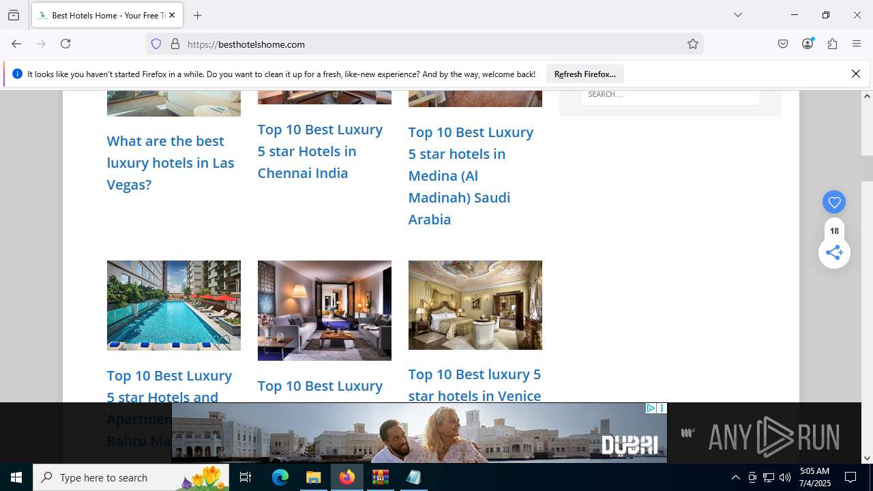Screen dimensions: 873x491
Task: Click the Refresh Firefox button
Action: click(585, 74)
